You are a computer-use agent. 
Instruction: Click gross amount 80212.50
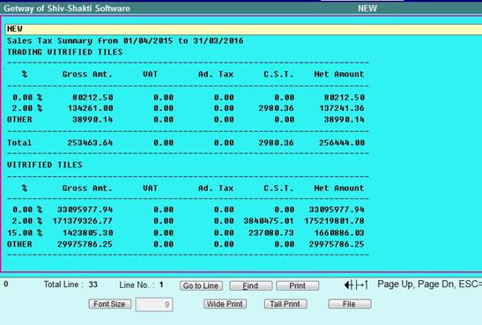tap(93, 98)
